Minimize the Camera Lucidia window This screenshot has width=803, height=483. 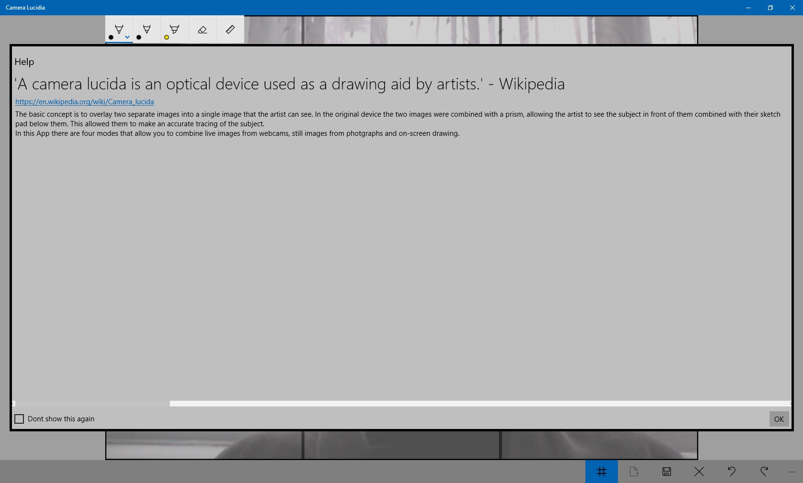coord(748,7)
